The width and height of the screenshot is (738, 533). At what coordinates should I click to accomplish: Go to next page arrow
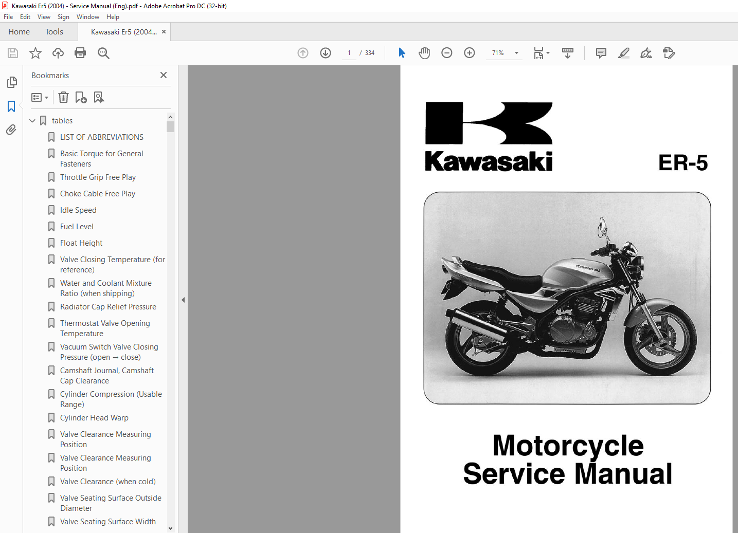[326, 53]
